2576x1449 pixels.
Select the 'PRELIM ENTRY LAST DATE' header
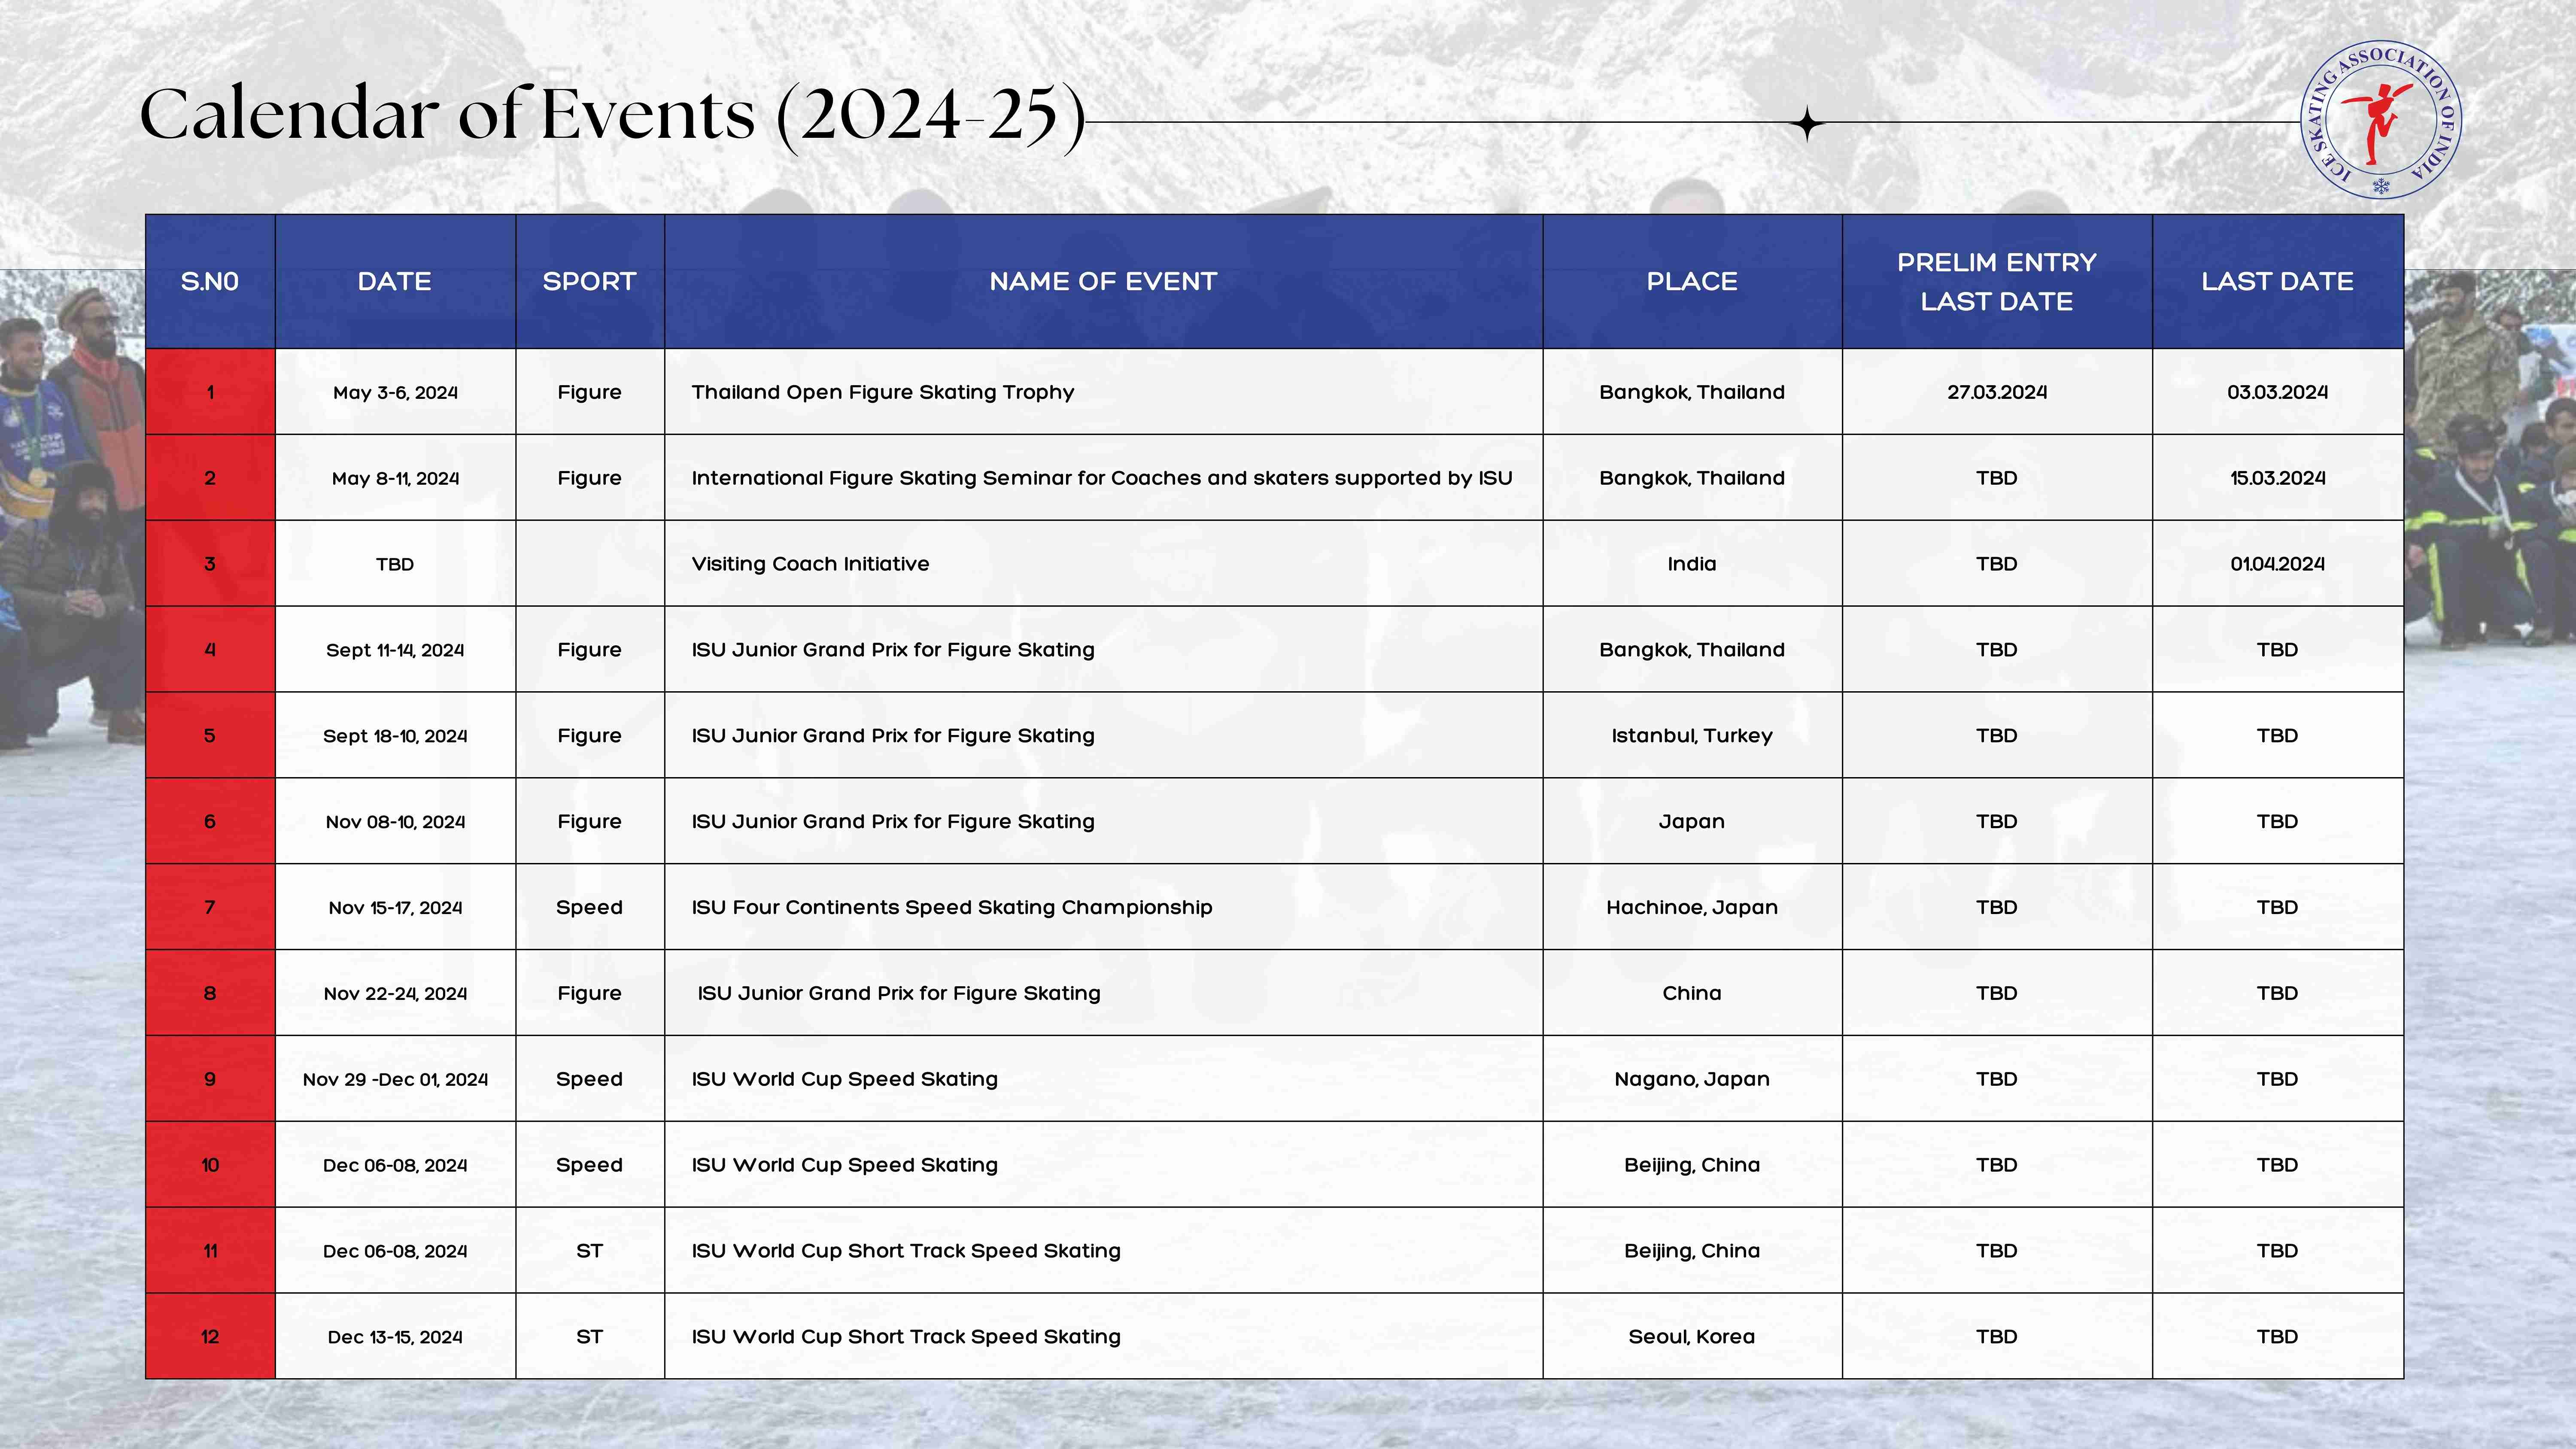[1997, 282]
